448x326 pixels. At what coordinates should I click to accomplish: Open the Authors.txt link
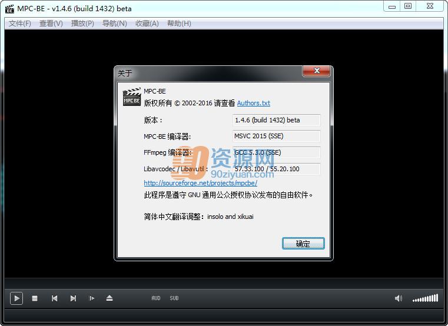[x=253, y=103]
